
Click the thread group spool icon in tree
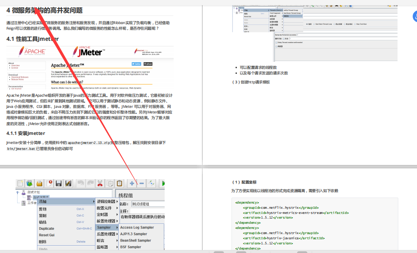pos(29,198)
